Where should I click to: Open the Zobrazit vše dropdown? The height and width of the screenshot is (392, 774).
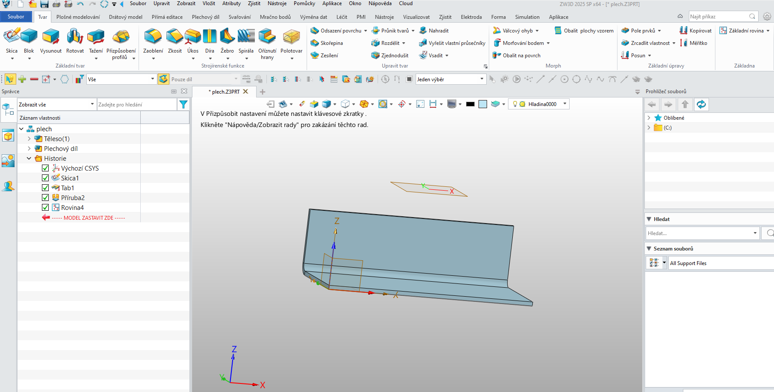56,104
